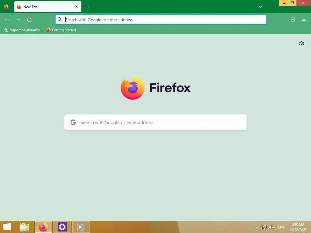Screen dimensions: 311x233
Task: Expand the list all tabs chevron
Action: click(x=261, y=7)
